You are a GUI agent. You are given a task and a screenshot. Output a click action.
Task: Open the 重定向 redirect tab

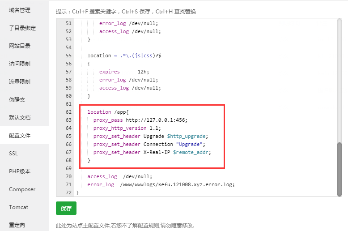point(17,225)
